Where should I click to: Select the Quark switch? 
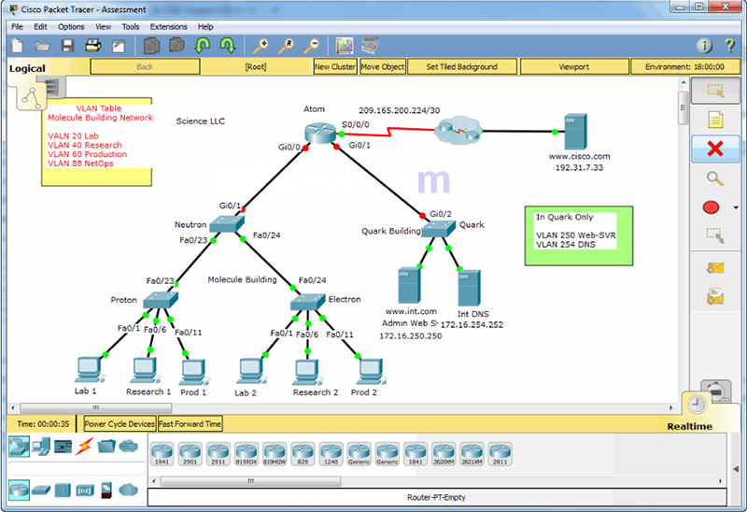(x=439, y=229)
